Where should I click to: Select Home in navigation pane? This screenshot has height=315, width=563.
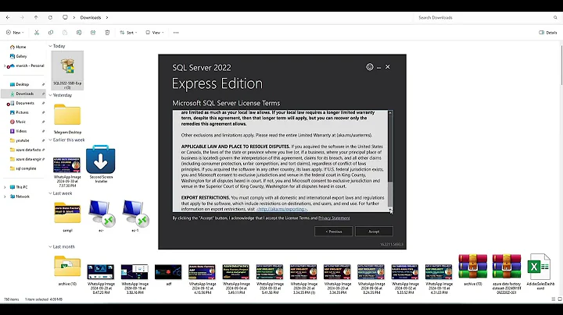click(x=21, y=47)
